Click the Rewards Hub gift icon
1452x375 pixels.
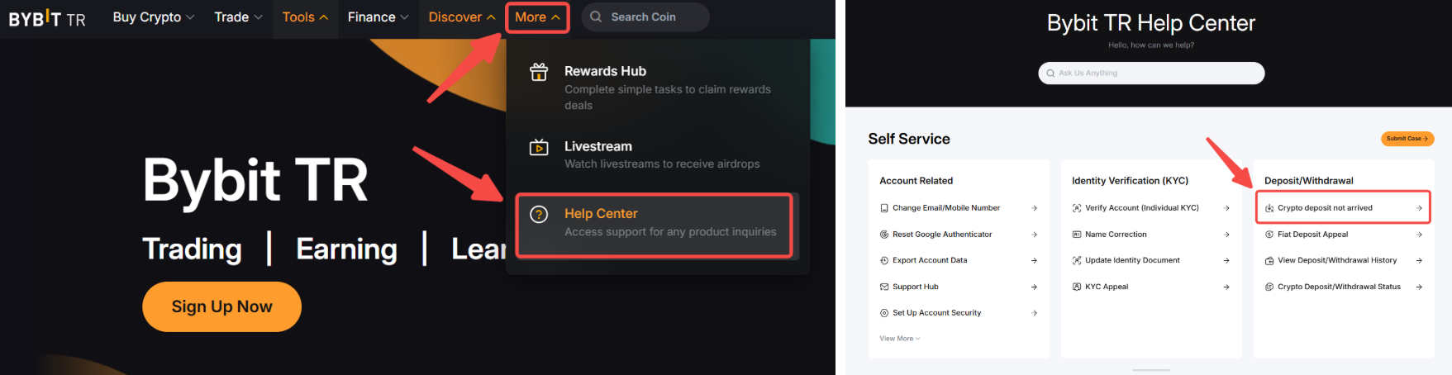[x=539, y=72]
